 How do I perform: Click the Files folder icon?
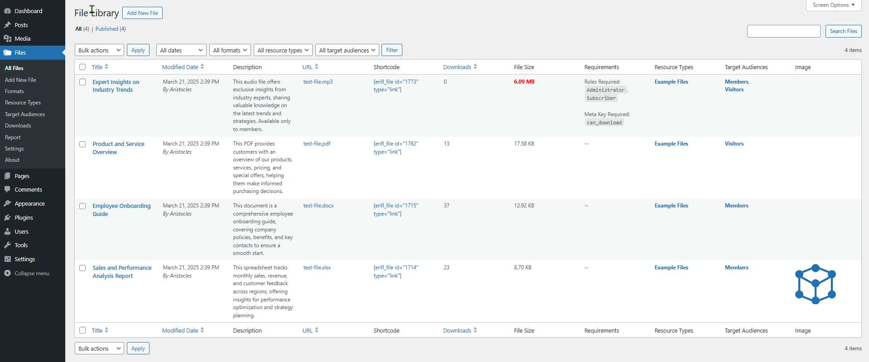click(7, 52)
